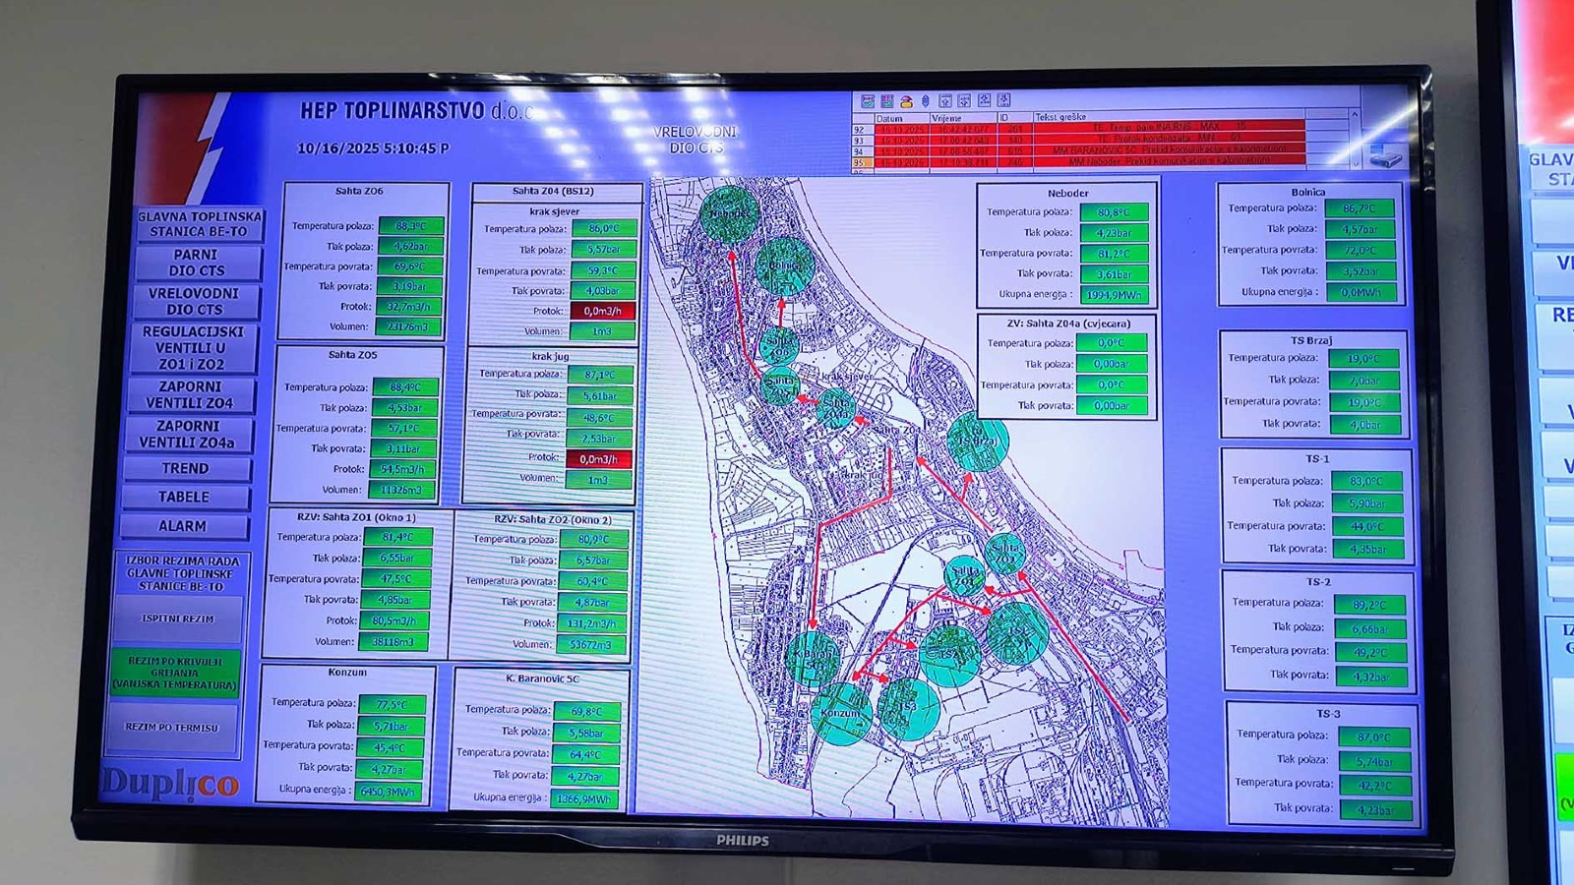Click the printer icon beside alarm list

point(1386,155)
